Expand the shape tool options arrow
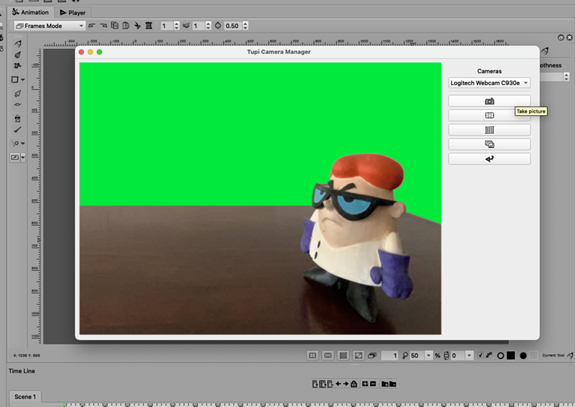 [23, 80]
